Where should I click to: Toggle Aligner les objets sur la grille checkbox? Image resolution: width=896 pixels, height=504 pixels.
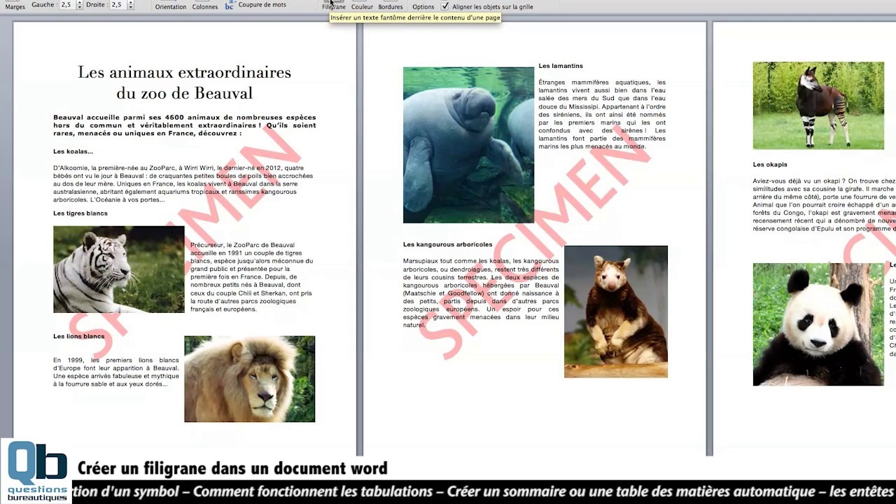point(445,6)
